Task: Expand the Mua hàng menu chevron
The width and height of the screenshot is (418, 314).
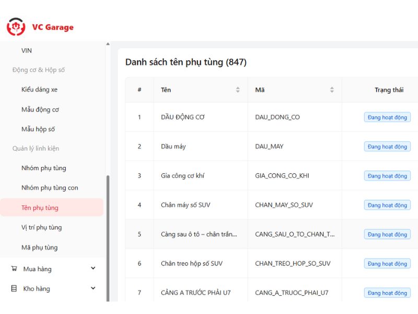Action: pos(93,268)
